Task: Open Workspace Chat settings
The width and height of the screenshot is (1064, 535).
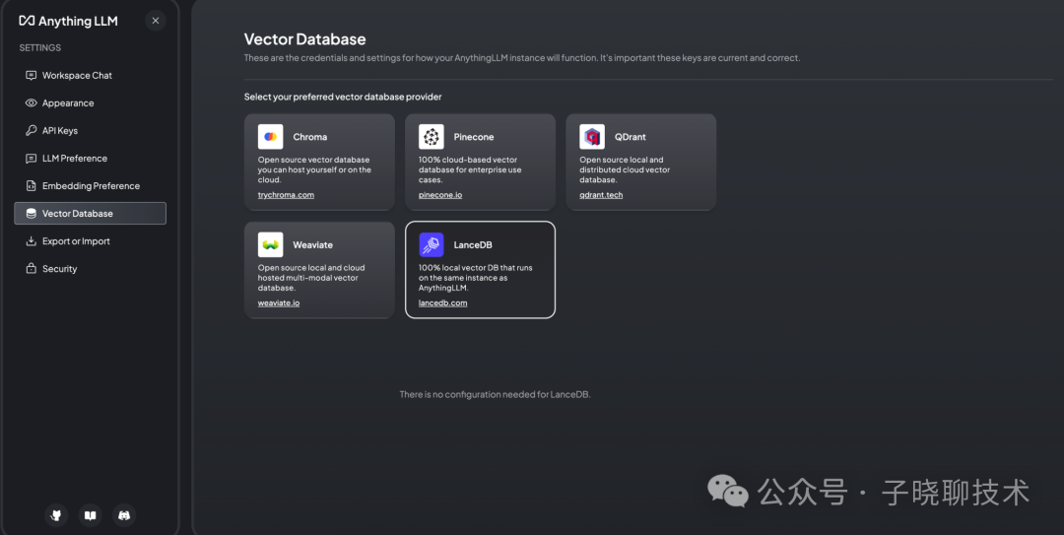Action: [91, 75]
